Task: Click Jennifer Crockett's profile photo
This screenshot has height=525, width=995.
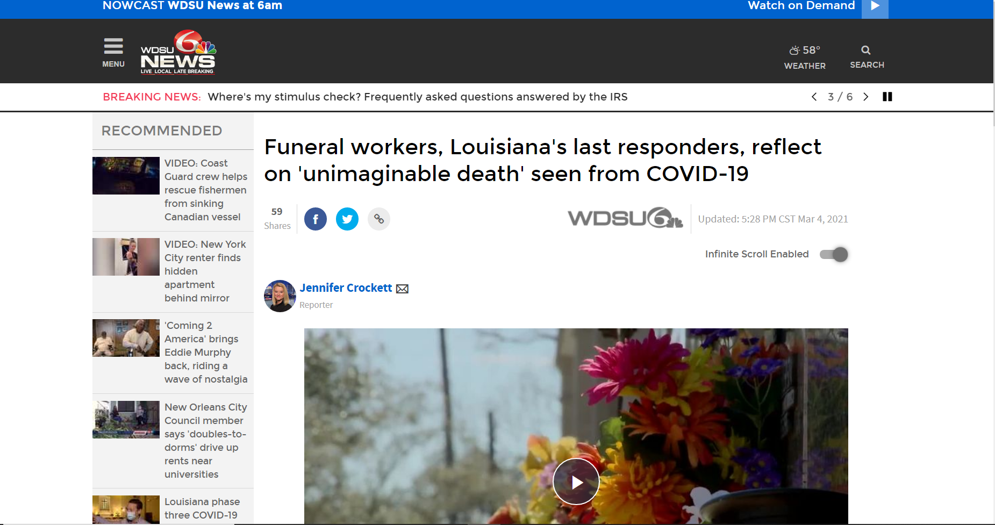Action: 280,296
